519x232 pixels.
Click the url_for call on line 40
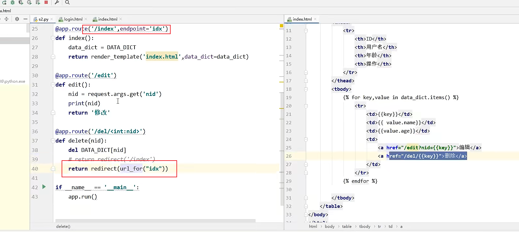coord(131,169)
